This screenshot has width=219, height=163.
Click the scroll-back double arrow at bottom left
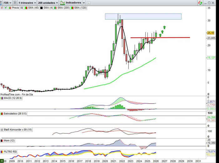coord(2,161)
